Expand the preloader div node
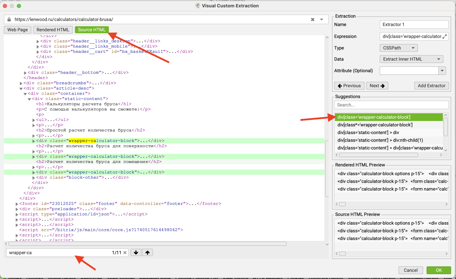Viewport: 456px width, 279px height. click(x=17, y=209)
